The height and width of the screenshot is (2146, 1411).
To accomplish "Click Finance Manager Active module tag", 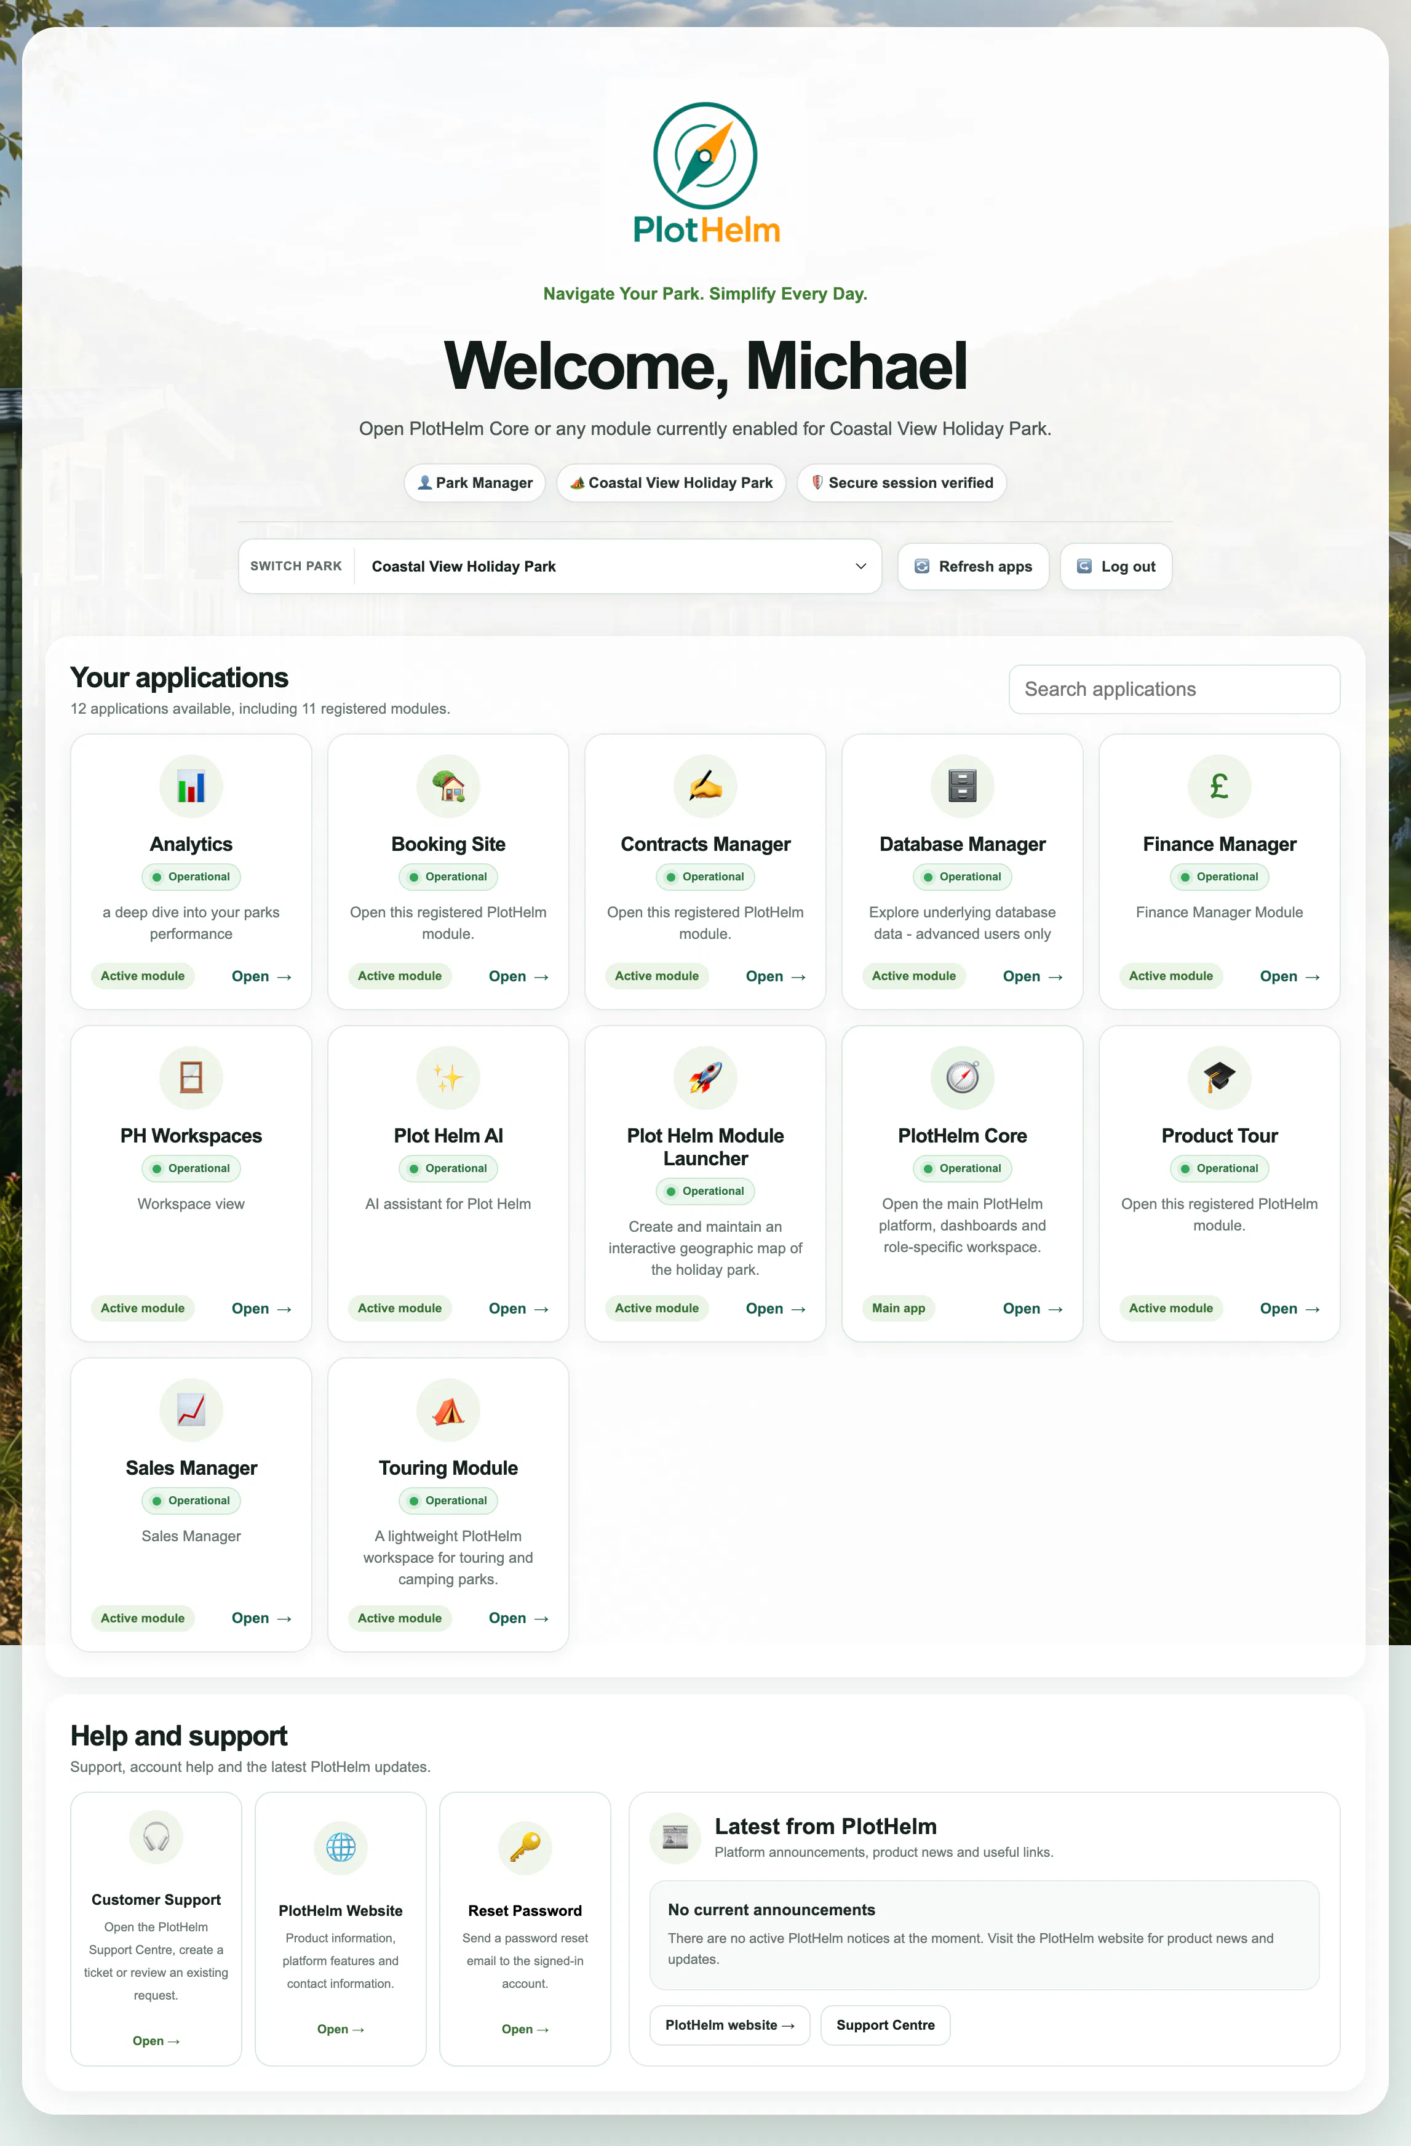I will 1171,976.
